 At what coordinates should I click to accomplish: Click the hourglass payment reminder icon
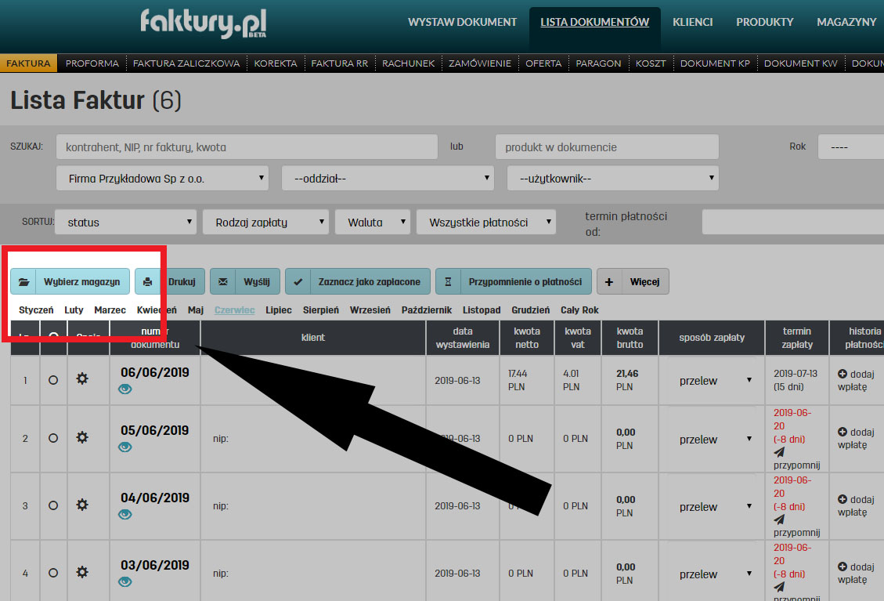[449, 281]
